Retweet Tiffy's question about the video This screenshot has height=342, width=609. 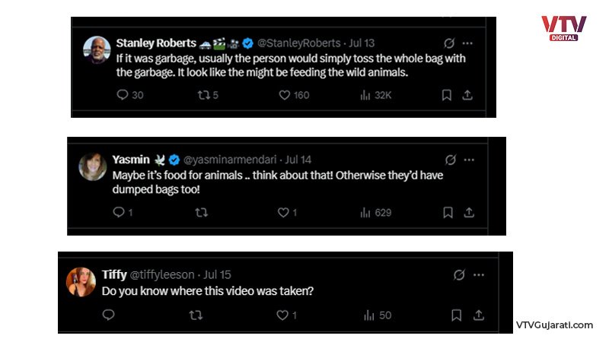[x=196, y=315]
